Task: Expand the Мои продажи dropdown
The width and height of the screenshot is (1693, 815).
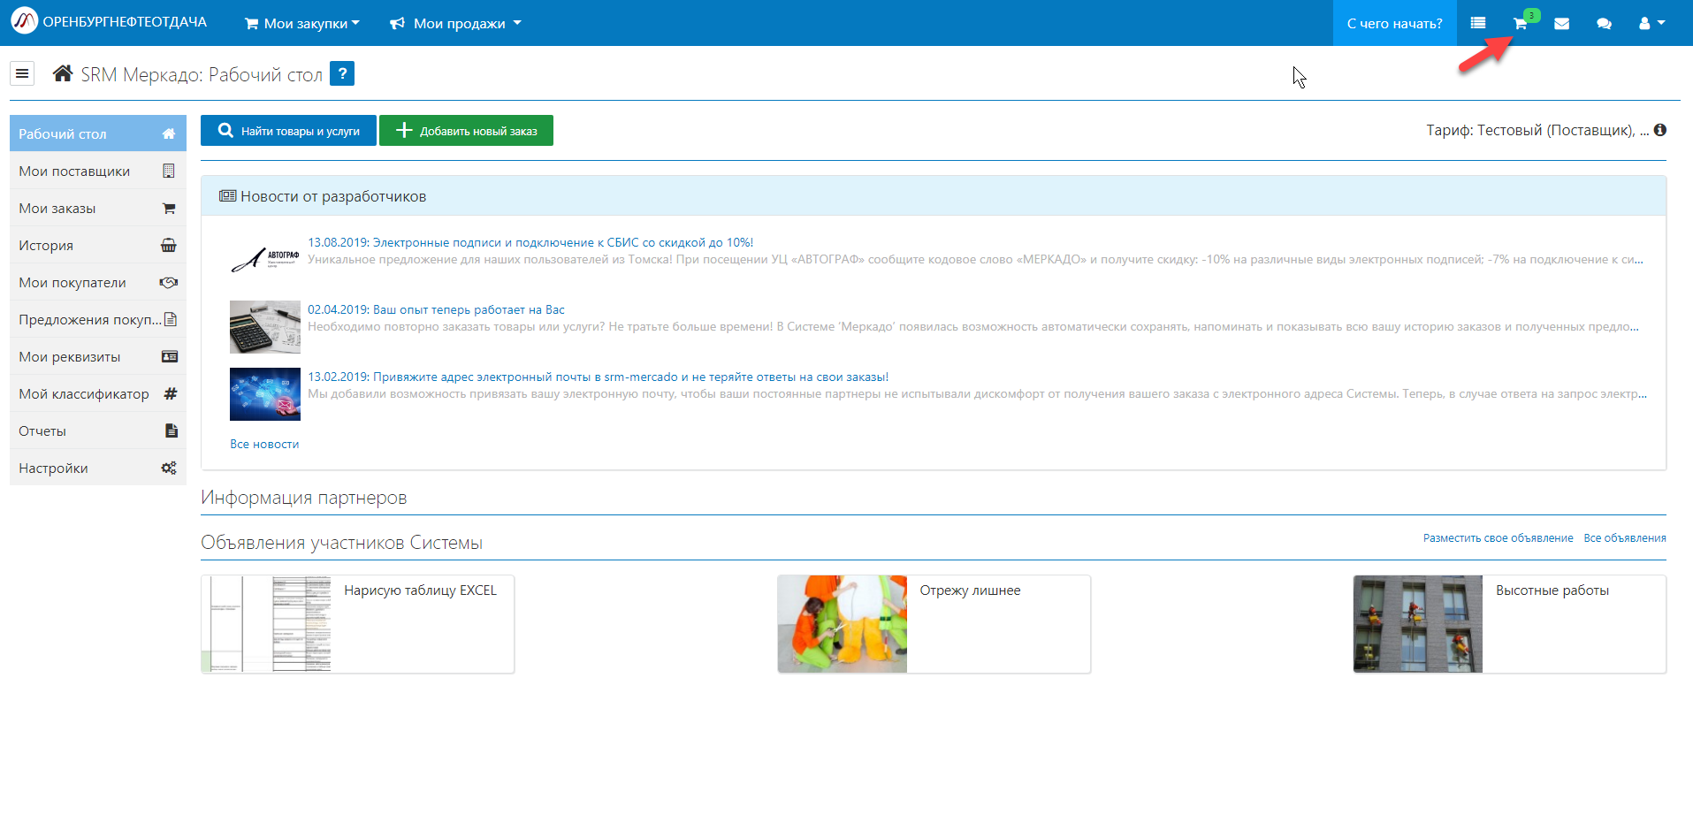Action: click(x=456, y=24)
